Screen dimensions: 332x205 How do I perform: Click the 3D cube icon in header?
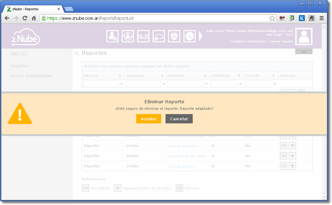tap(174, 36)
